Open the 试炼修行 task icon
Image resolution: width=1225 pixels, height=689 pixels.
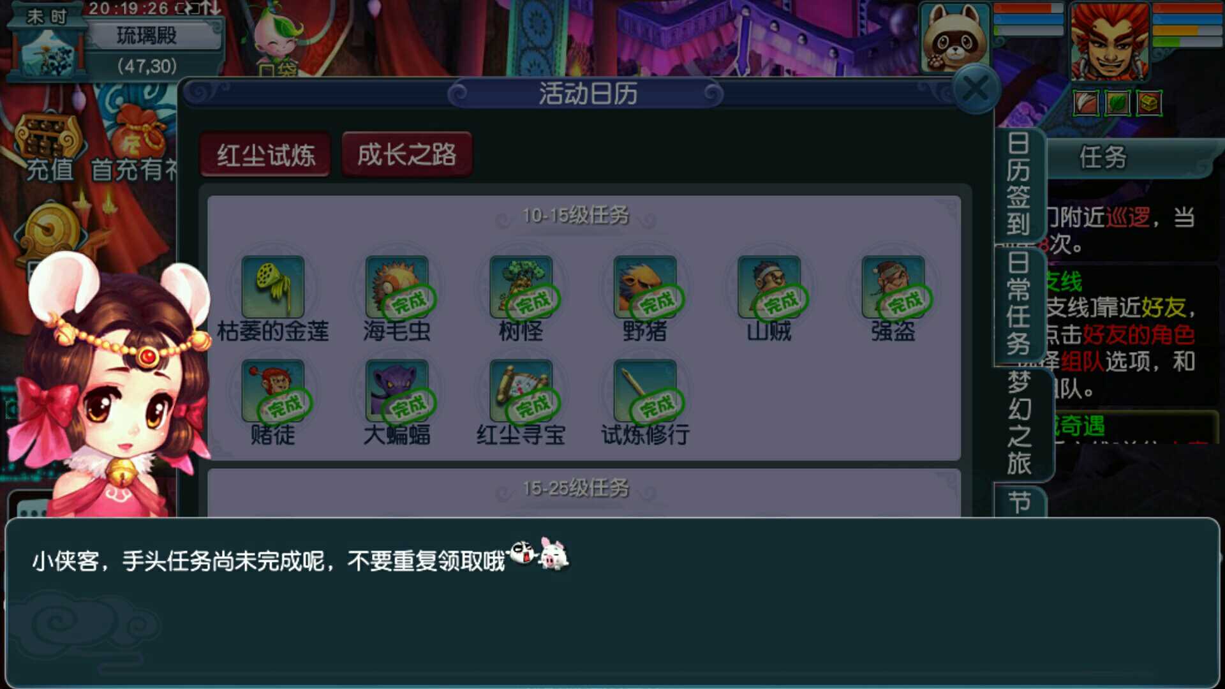pyautogui.click(x=645, y=390)
